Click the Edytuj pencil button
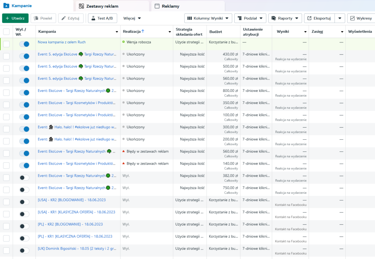Image resolution: width=375 pixels, height=259 pixels. 71,18
